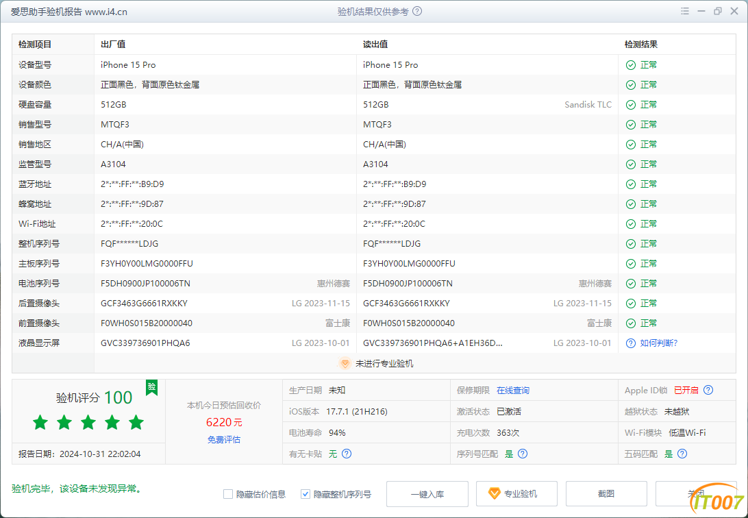Click the 检测项目 column header
Viewport: 748px width, 518px height.
click(x=35, y=45)
